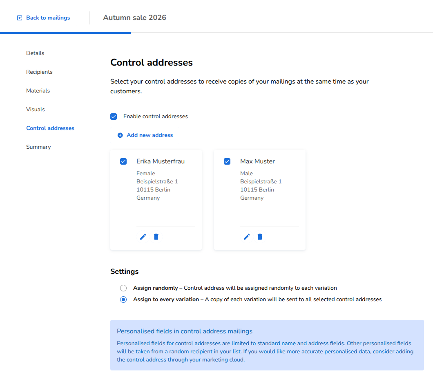Click the back arrow icon beside Back to mailings
Screen dimensions: 433x379
coord(20,18)
